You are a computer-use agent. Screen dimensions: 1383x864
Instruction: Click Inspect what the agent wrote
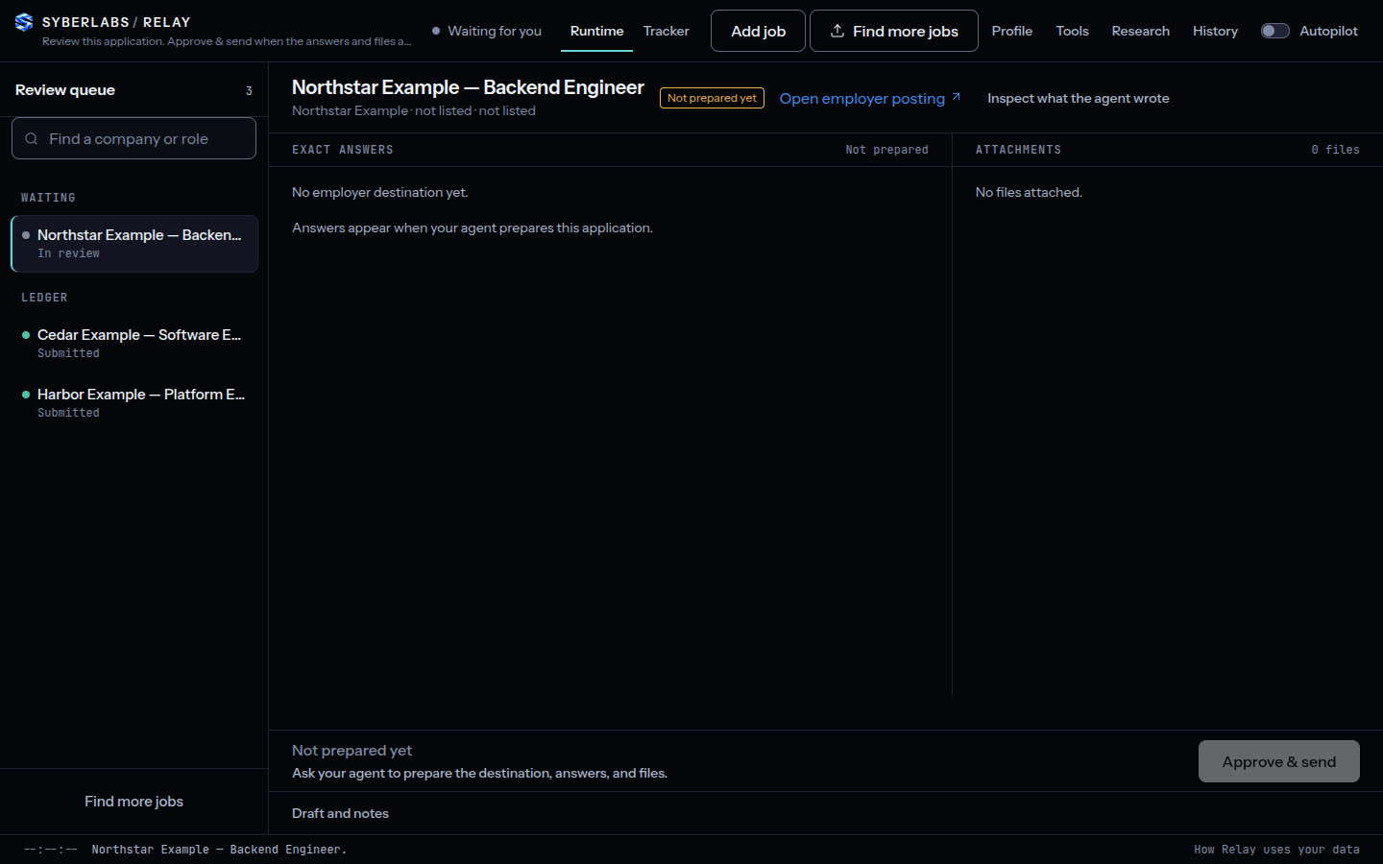1079,98
